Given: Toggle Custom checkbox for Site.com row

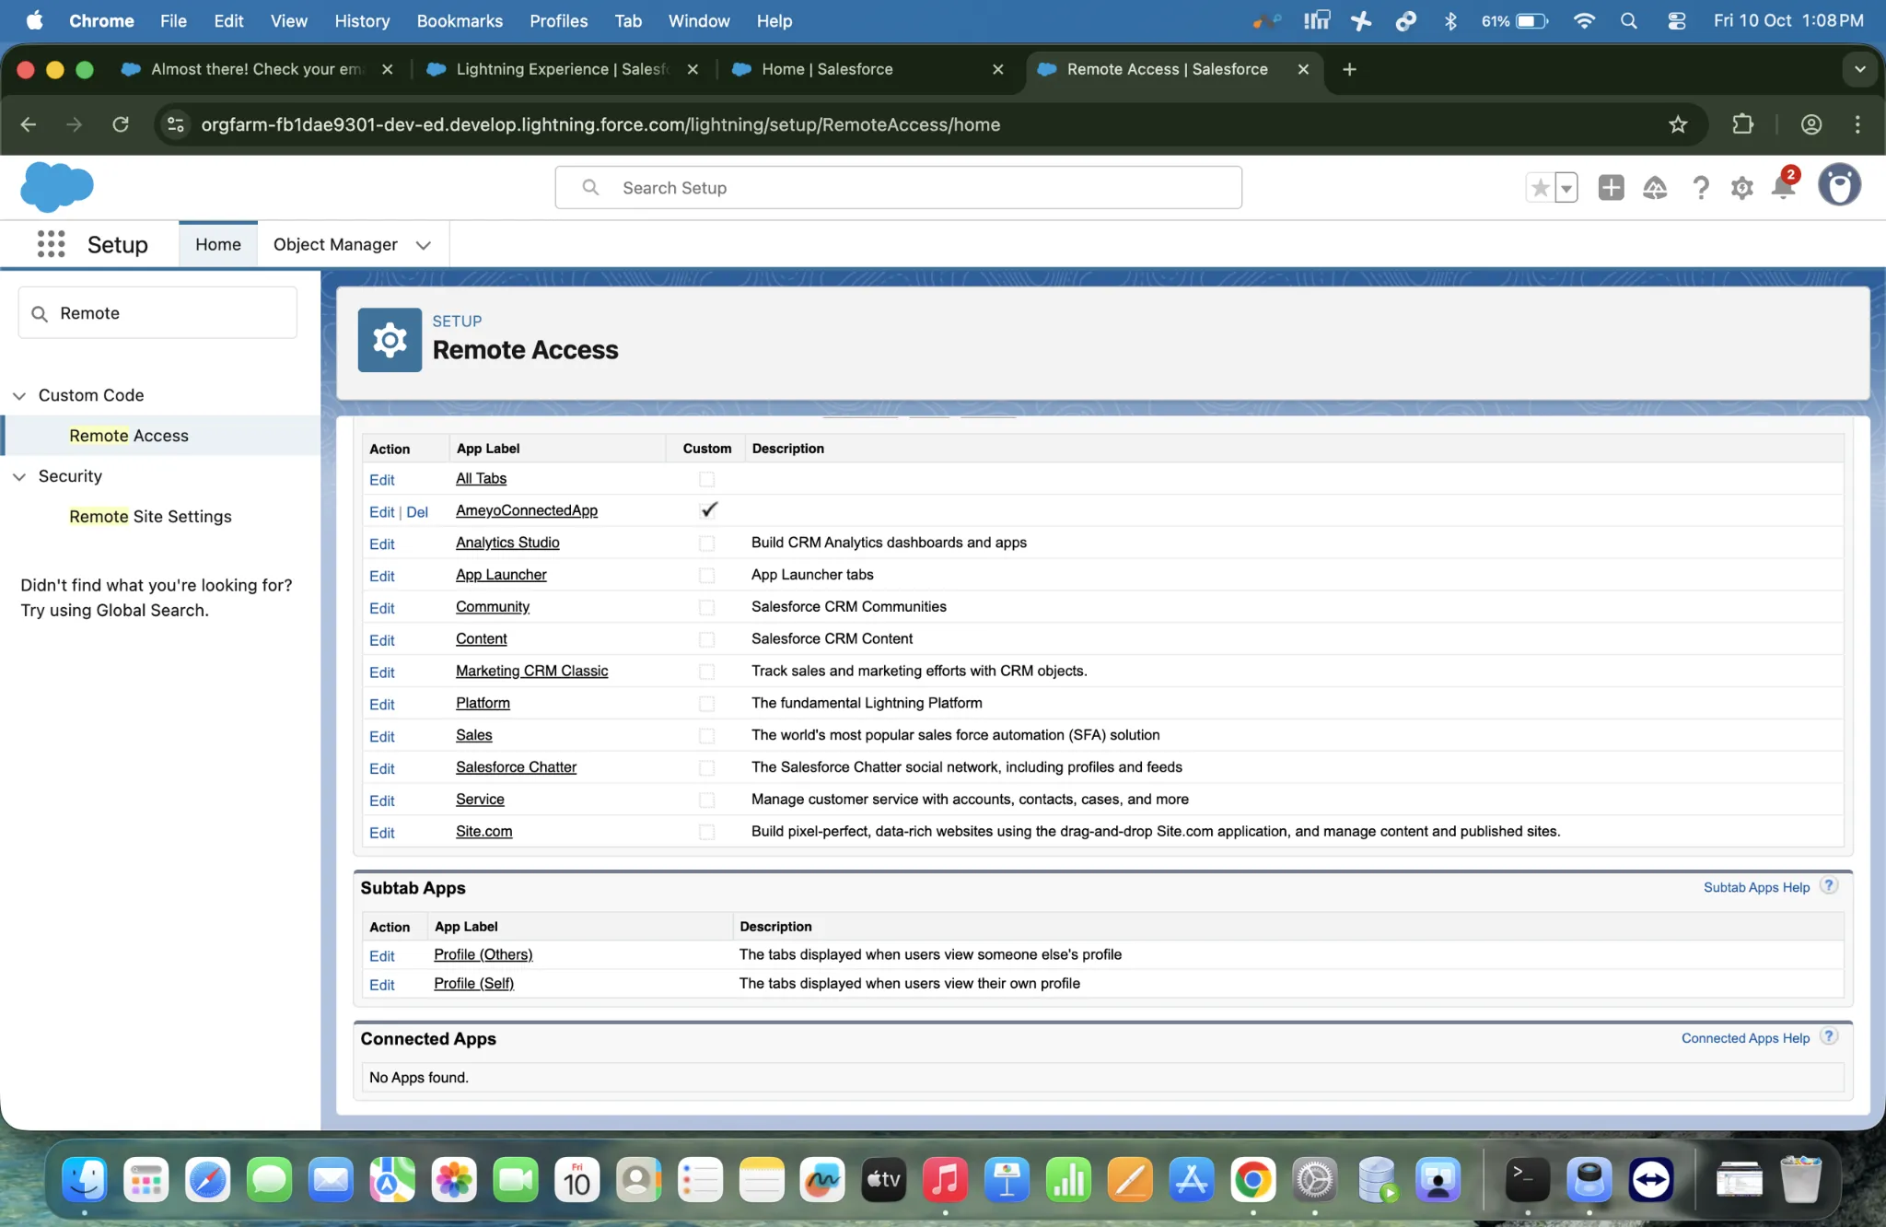Looking at the screenshot, I should [706, 832].
